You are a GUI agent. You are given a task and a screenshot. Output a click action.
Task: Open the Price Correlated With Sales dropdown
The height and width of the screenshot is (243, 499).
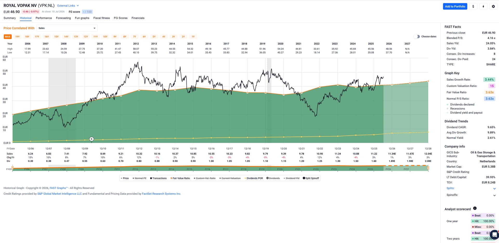pos(67,28)
